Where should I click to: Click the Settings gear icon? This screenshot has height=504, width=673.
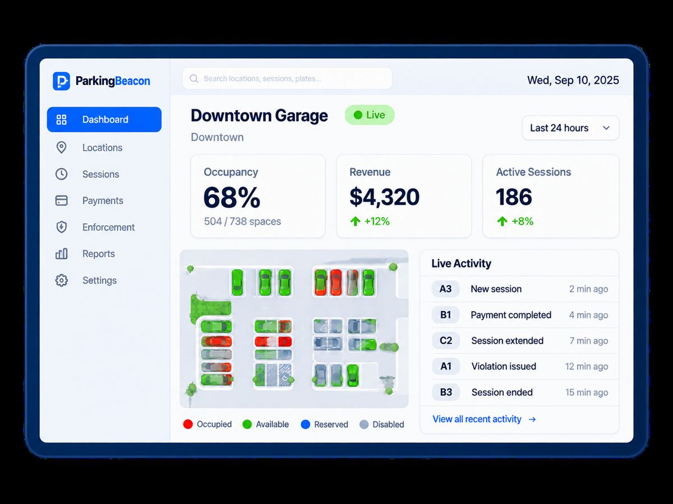pos(62,280)
